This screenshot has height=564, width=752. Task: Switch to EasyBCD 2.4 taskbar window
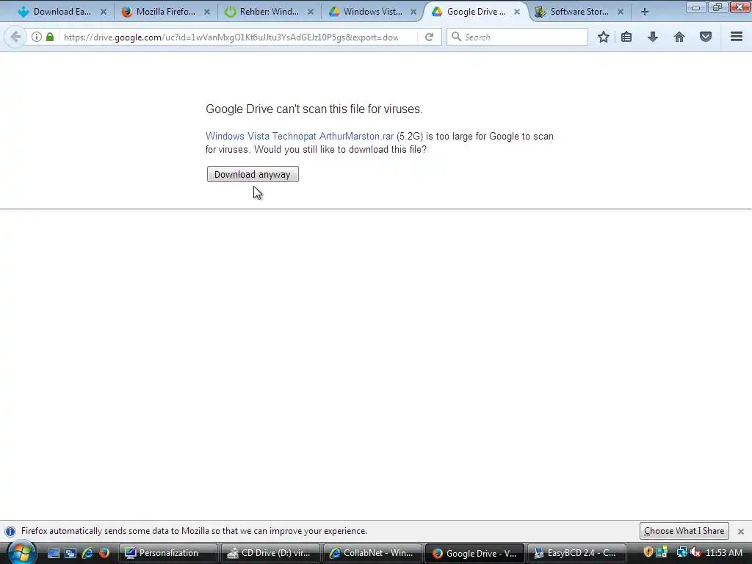tap(576, 553)
